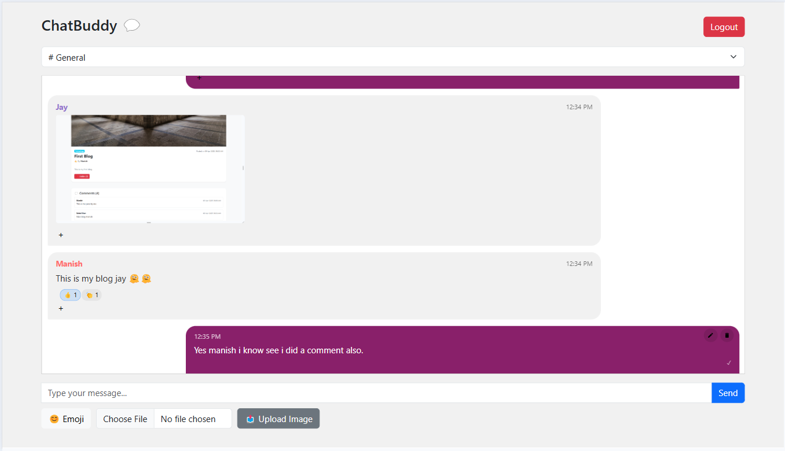Screen dimensions: 785x451
Task: Click the speech bubble icon beside ChatBuddy
Action: [x=132, y=25]
